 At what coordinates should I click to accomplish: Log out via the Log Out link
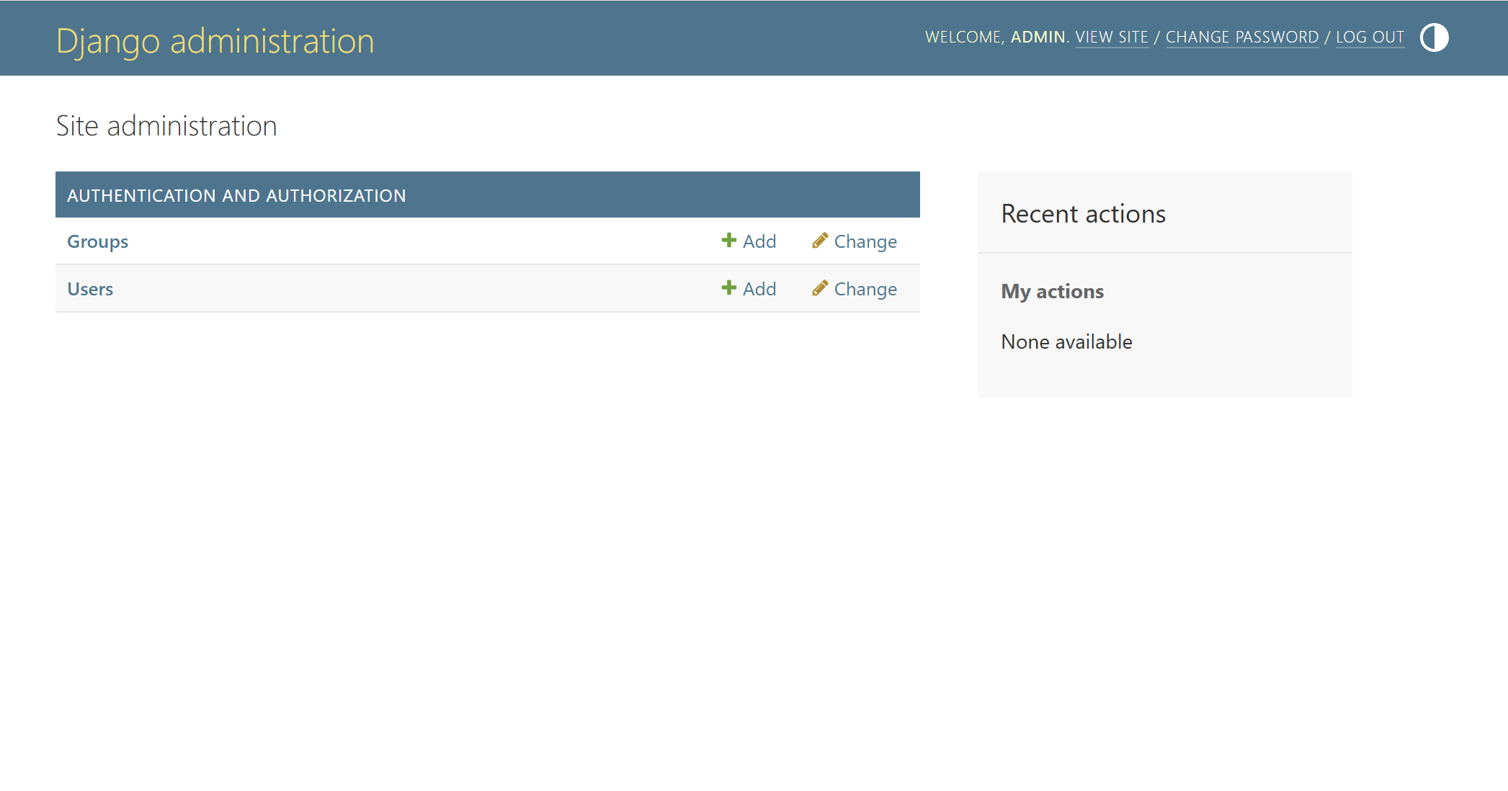[x=1370, y=37]
